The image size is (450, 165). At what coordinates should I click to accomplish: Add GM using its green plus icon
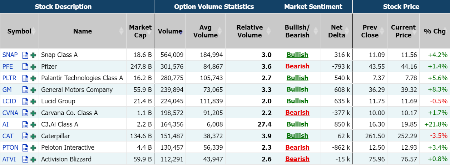[33, 90]
